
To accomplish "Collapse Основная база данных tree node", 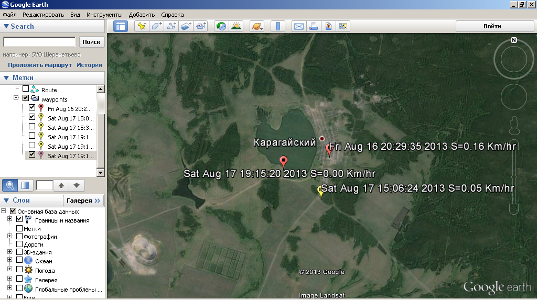I will pos(4,211).
